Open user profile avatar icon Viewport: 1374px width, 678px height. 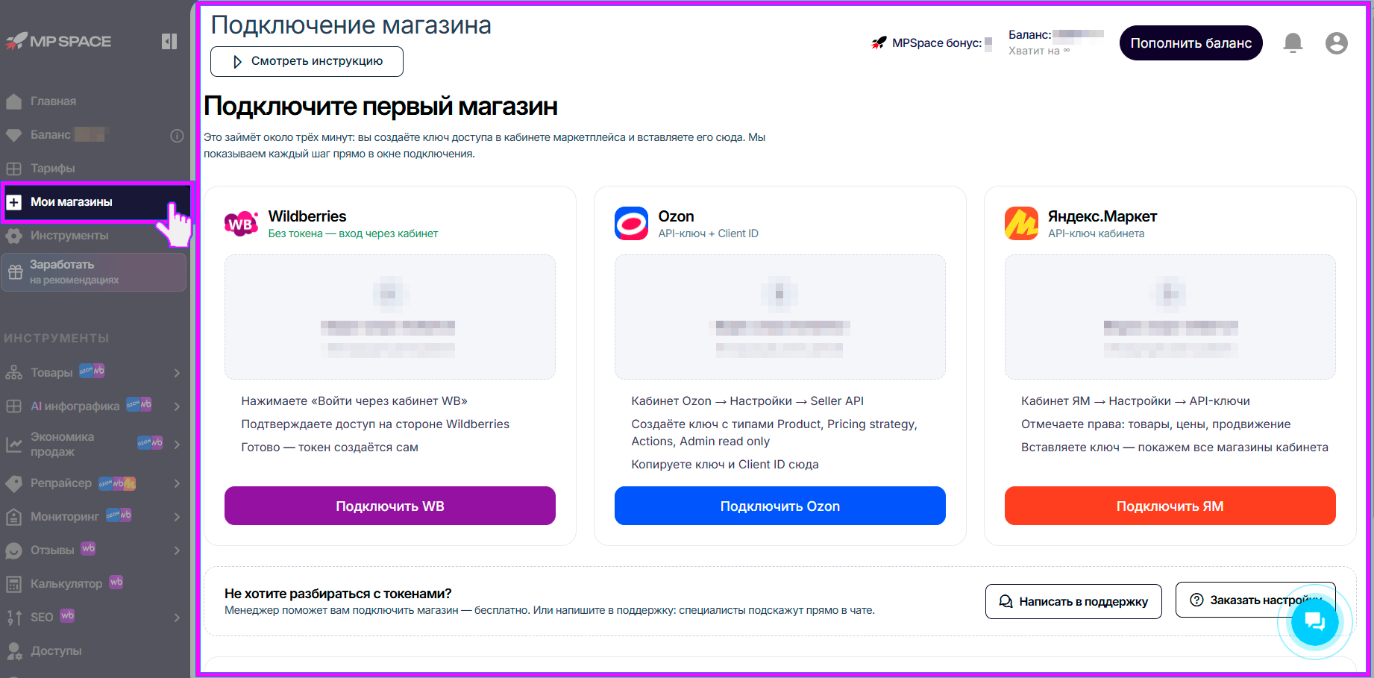[1336, 43]
